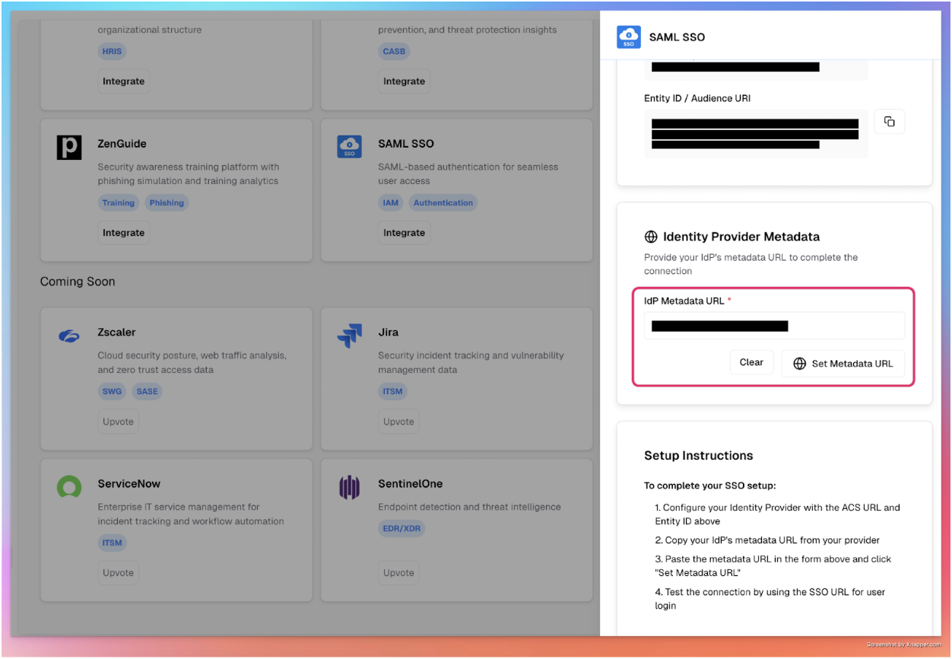Click the Jira card title

coord(388,333)
